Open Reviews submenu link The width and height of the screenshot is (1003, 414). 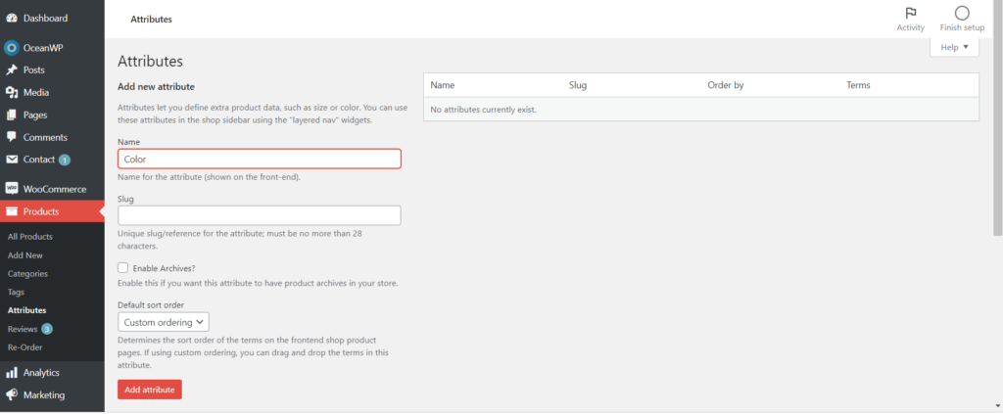23,329
